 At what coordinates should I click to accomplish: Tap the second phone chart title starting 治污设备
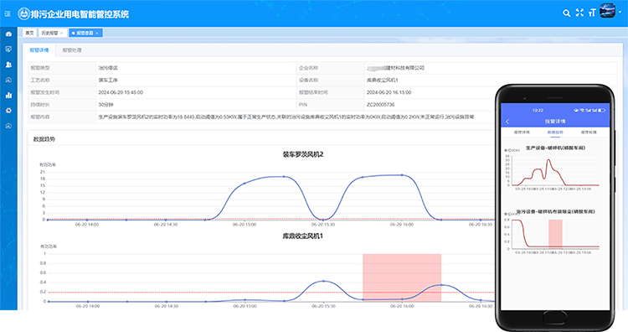[555, 211]
